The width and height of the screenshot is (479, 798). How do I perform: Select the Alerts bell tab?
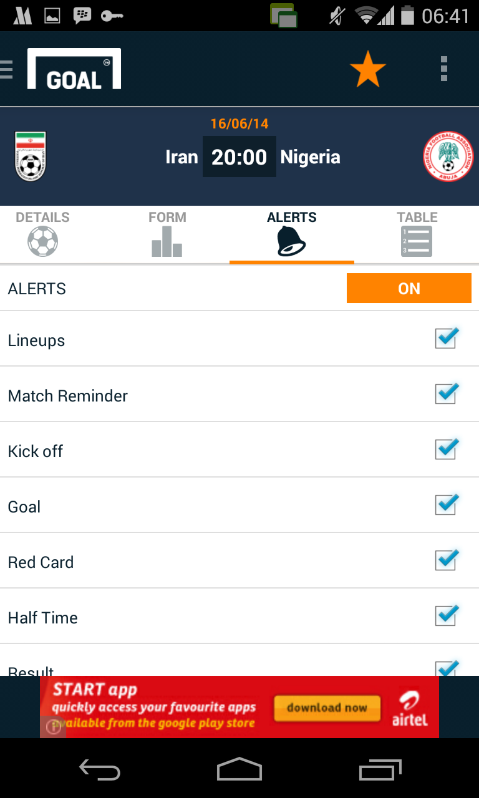click(291, 234)
